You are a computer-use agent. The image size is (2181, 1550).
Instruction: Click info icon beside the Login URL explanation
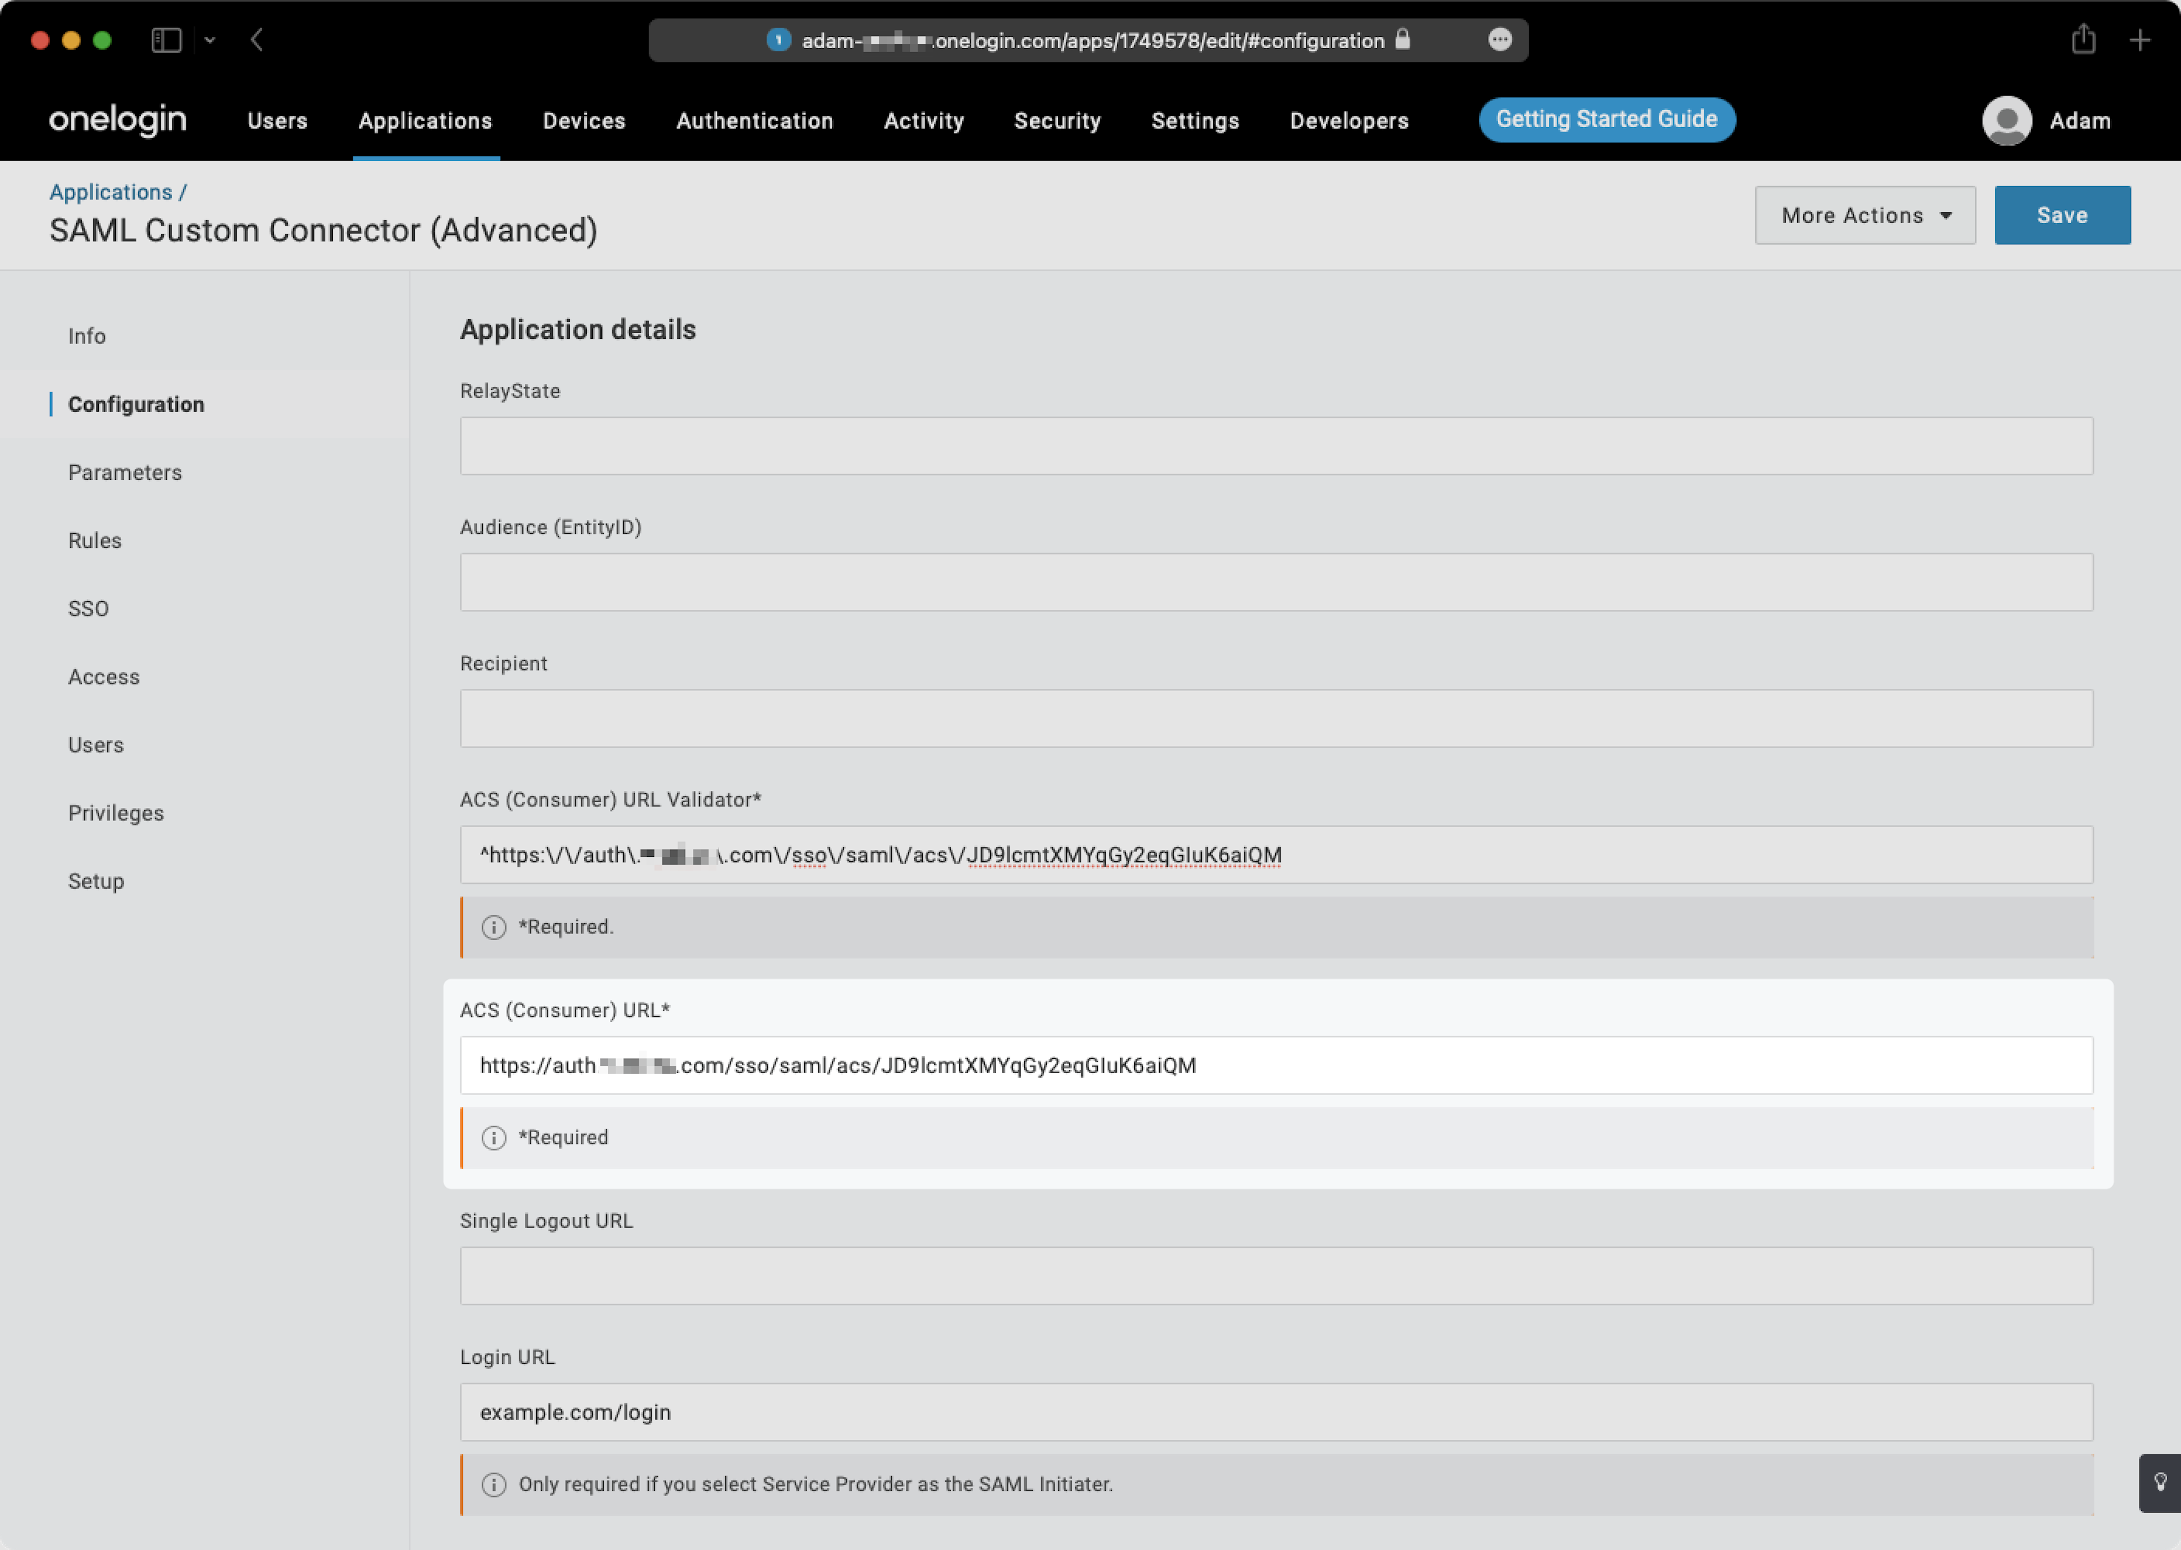[x=494, y=1484]
